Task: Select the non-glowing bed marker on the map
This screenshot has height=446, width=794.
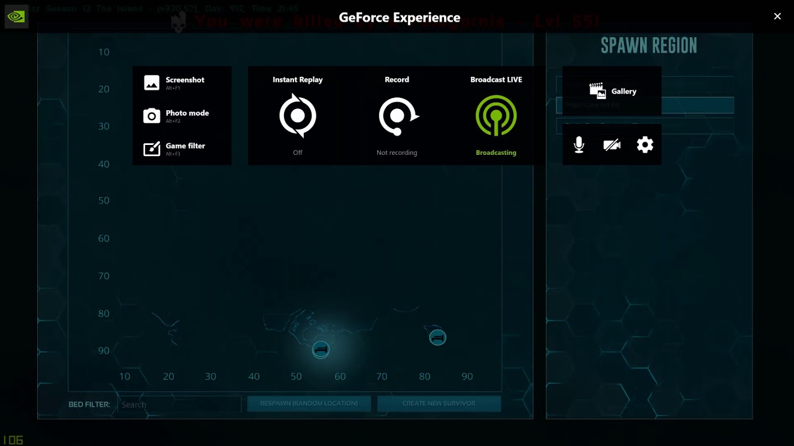Action: click(x=437, y=338)
